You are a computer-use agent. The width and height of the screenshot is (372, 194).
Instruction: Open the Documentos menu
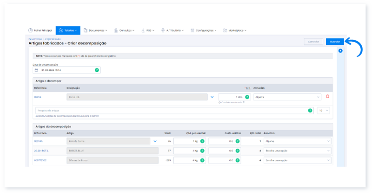coord(98,30)
